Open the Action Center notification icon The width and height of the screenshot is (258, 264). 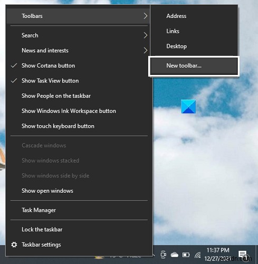[x=243, y=254]
